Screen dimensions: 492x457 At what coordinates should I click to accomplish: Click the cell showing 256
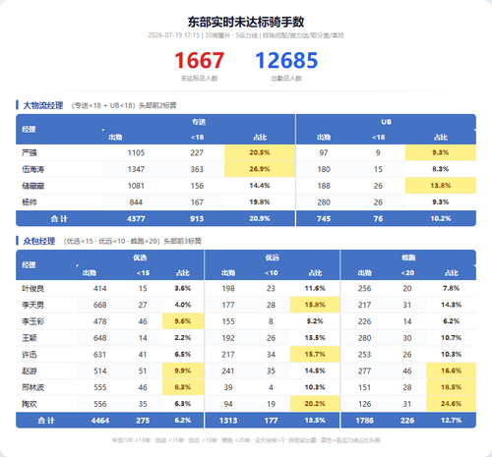pos(364,289)
